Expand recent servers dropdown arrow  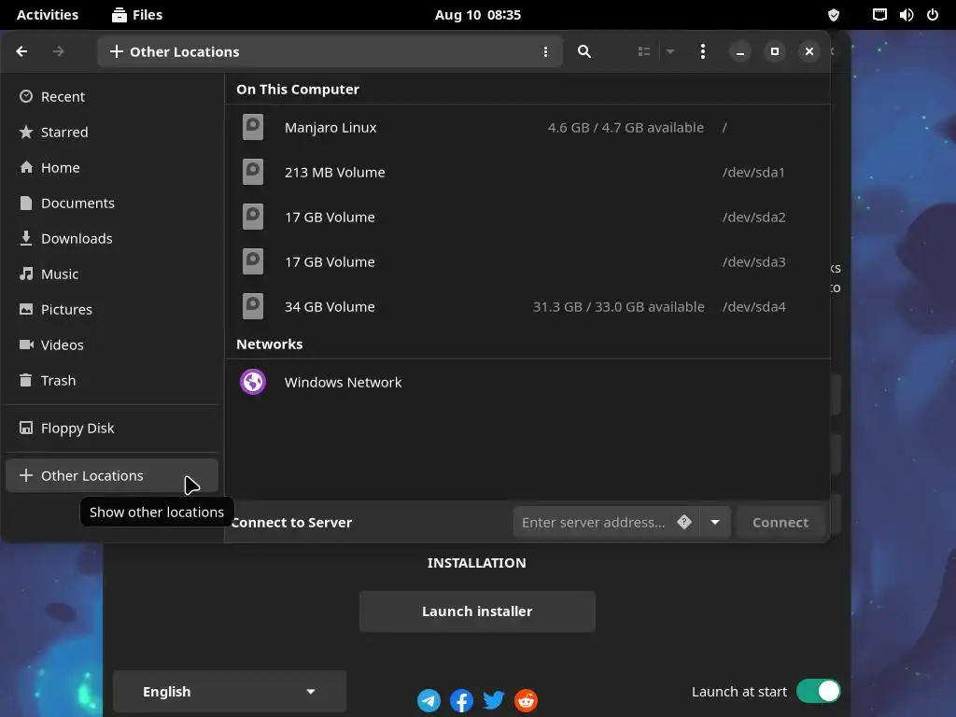(x=715, y=523)
